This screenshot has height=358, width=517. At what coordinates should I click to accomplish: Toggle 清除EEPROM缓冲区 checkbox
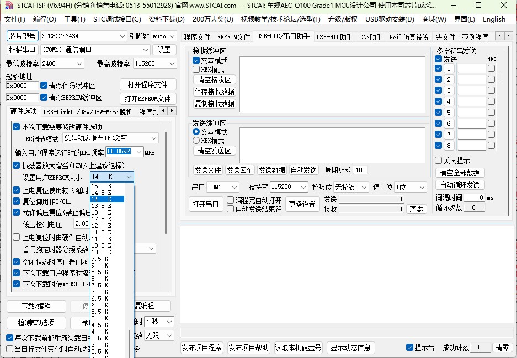[44, 98]
